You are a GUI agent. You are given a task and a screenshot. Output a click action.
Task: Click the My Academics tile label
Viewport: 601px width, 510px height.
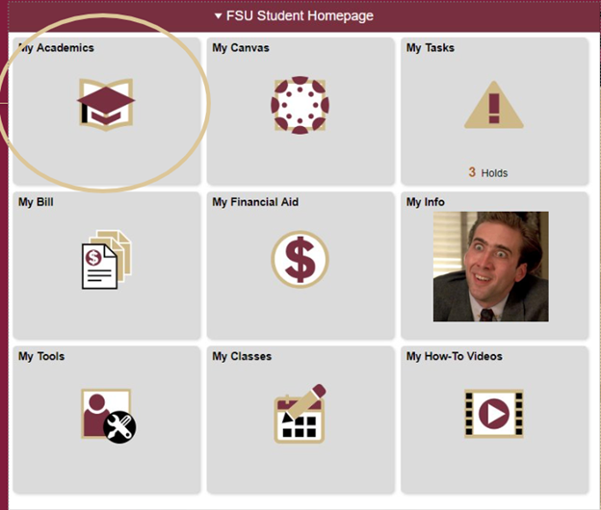(x=56, y=47)
